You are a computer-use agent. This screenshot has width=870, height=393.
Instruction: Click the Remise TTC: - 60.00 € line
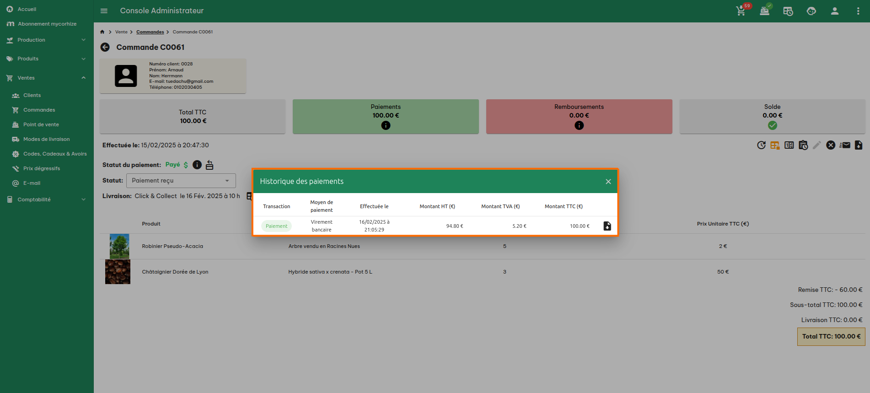pos(830,290)
